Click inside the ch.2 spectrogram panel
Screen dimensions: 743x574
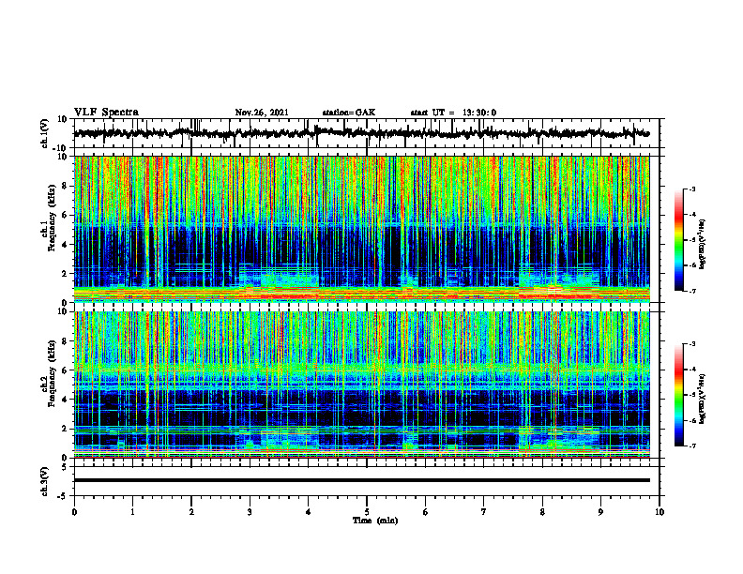tap(361, 385)
